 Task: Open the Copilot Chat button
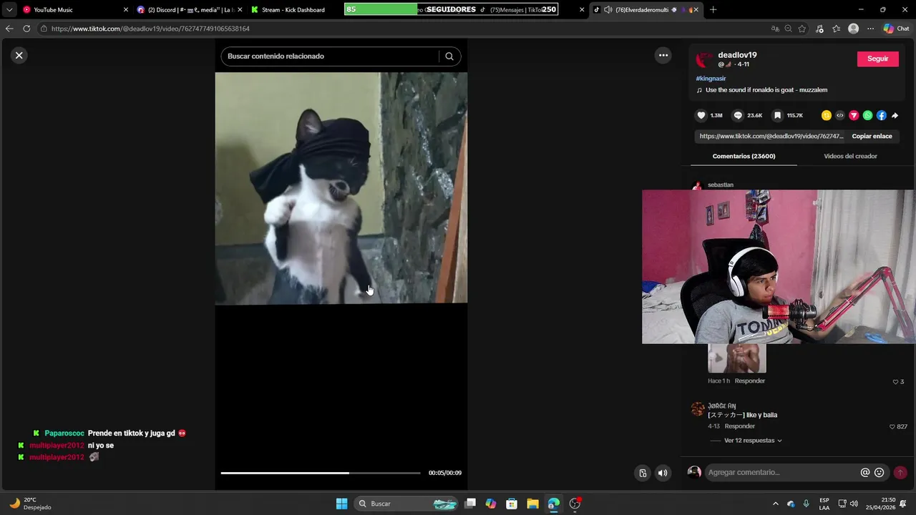(x=897, y=29)
